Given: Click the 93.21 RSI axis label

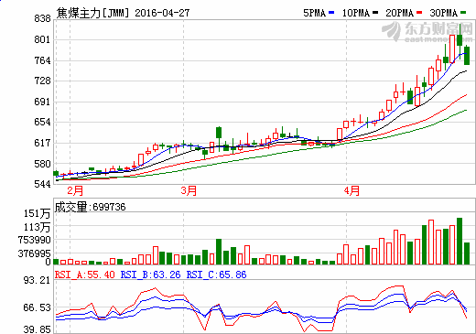Looking at the screenshot, I should [37, 280].
